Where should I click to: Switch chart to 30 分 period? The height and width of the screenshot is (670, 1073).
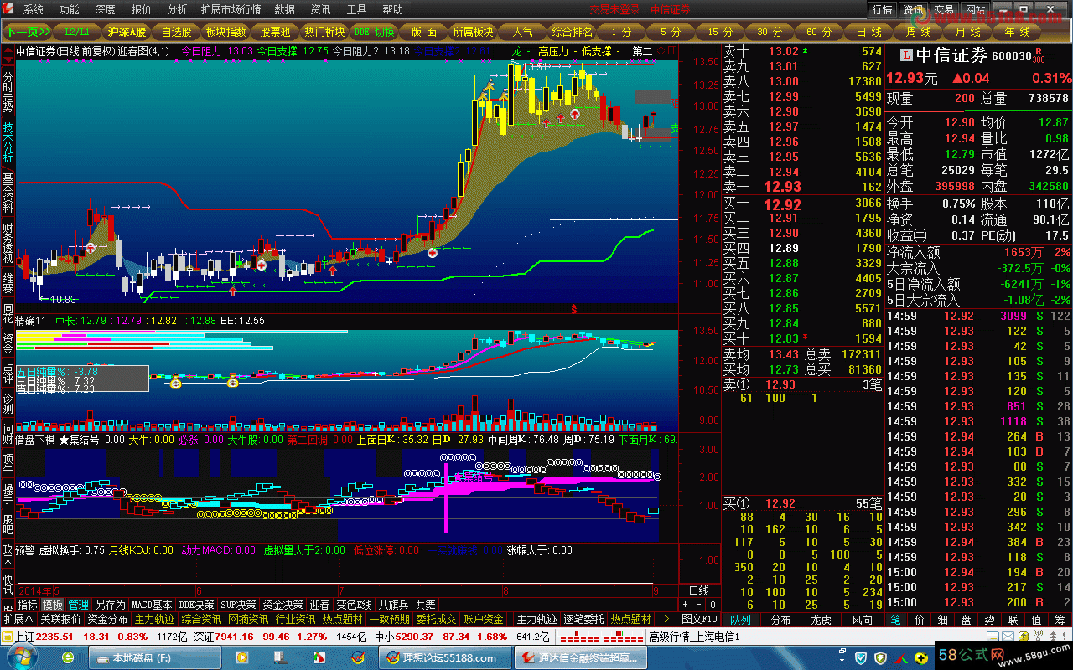pyautogui.click(x=770, y=32)
